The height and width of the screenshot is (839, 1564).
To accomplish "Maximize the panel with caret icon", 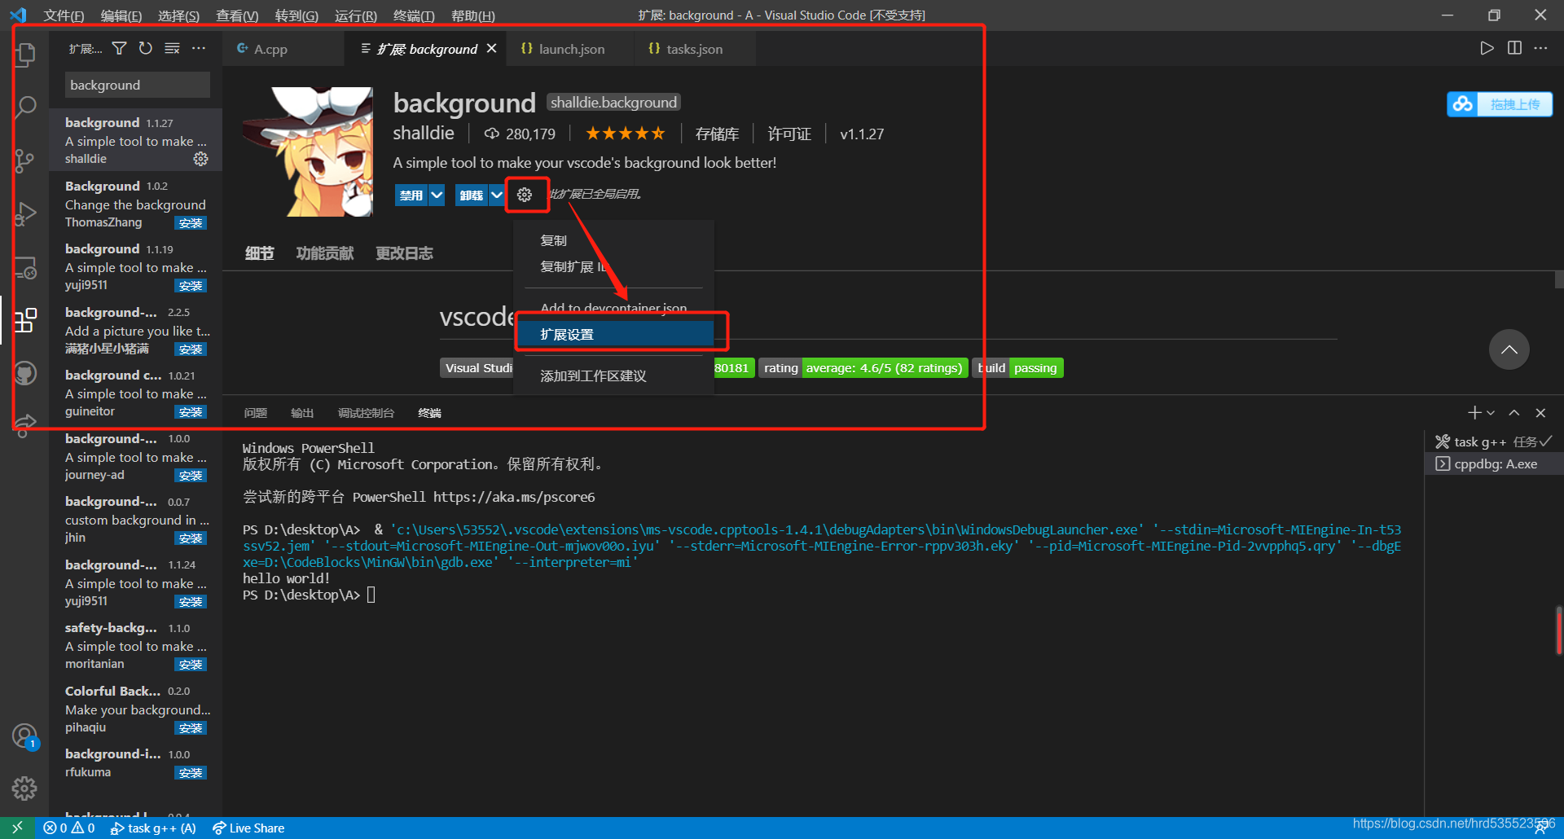I will (1513, 413).
